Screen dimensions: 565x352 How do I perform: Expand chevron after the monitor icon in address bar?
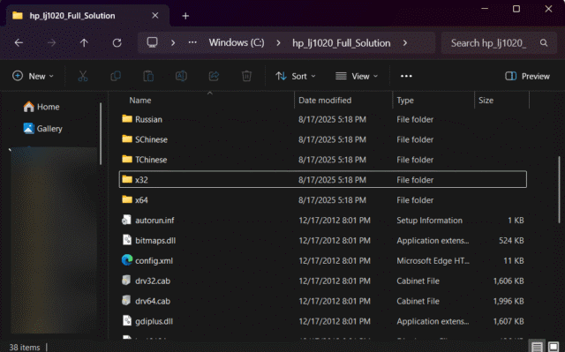[x=173, y=43]
